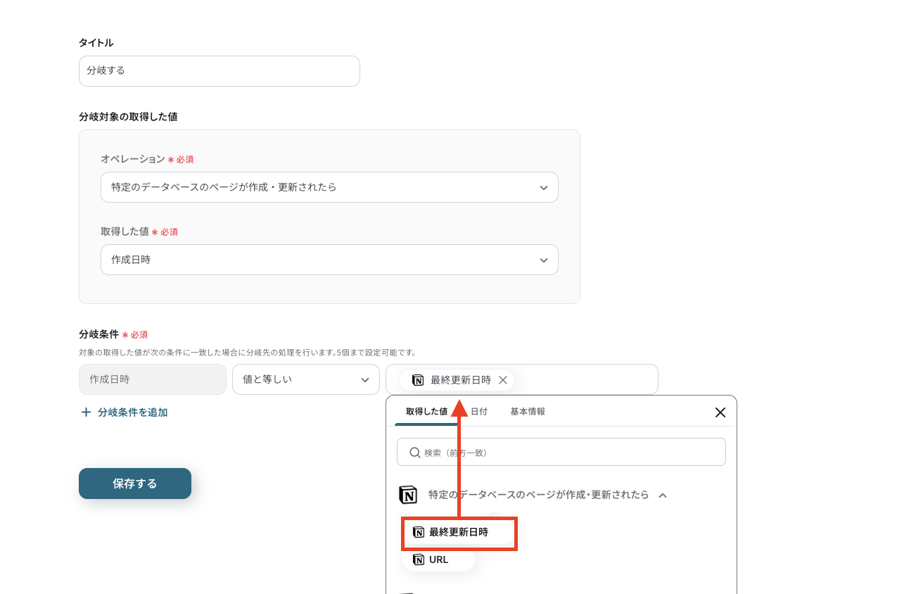Select URL from the popup list

(x=438, y=560)
